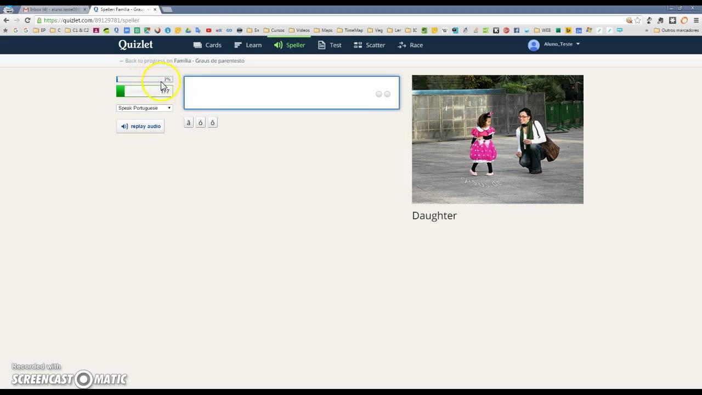The image size is (702, 395).
Task: Click the orange circle extension icon
Action: tap(684, 20)
